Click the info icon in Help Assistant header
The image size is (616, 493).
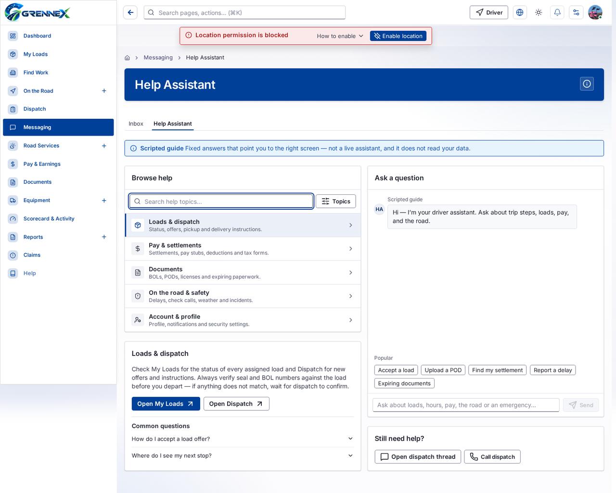[x=587, y=84]
